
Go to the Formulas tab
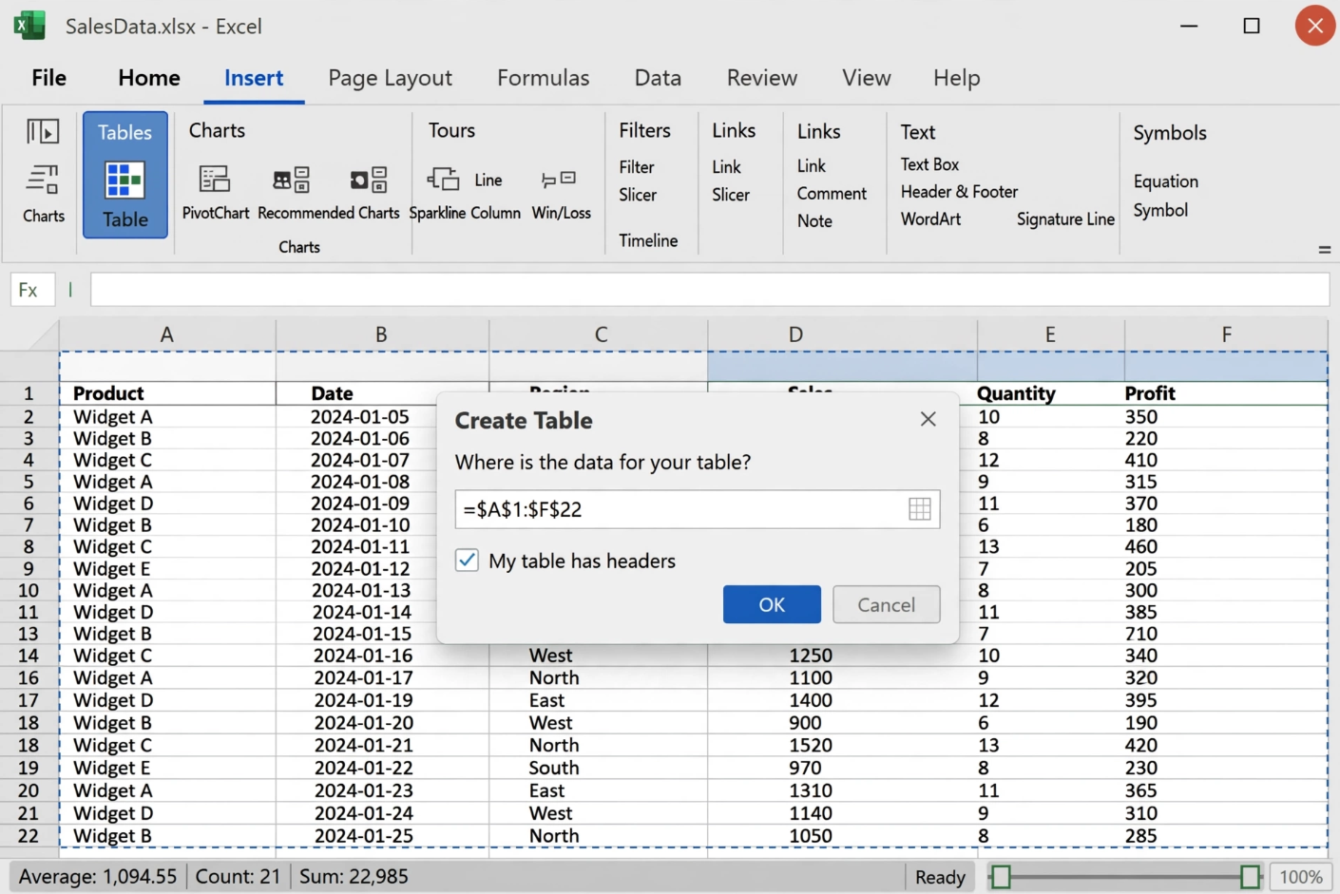tap(543, 78)
